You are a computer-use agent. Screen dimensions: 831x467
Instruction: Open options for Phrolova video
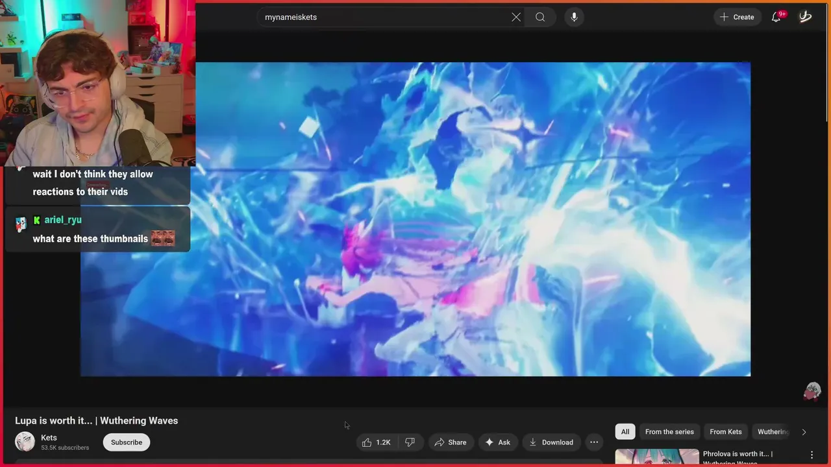coord(812,455)
